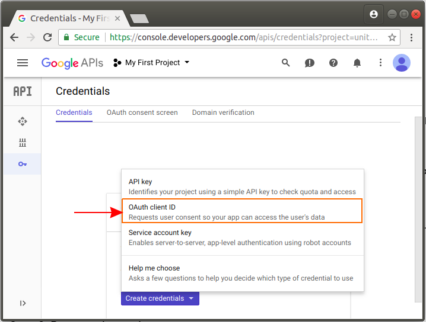The height and width of the screenshot is (322, 426).
Task: Click the page vertical scrollbar
Action: click(418, 210)
